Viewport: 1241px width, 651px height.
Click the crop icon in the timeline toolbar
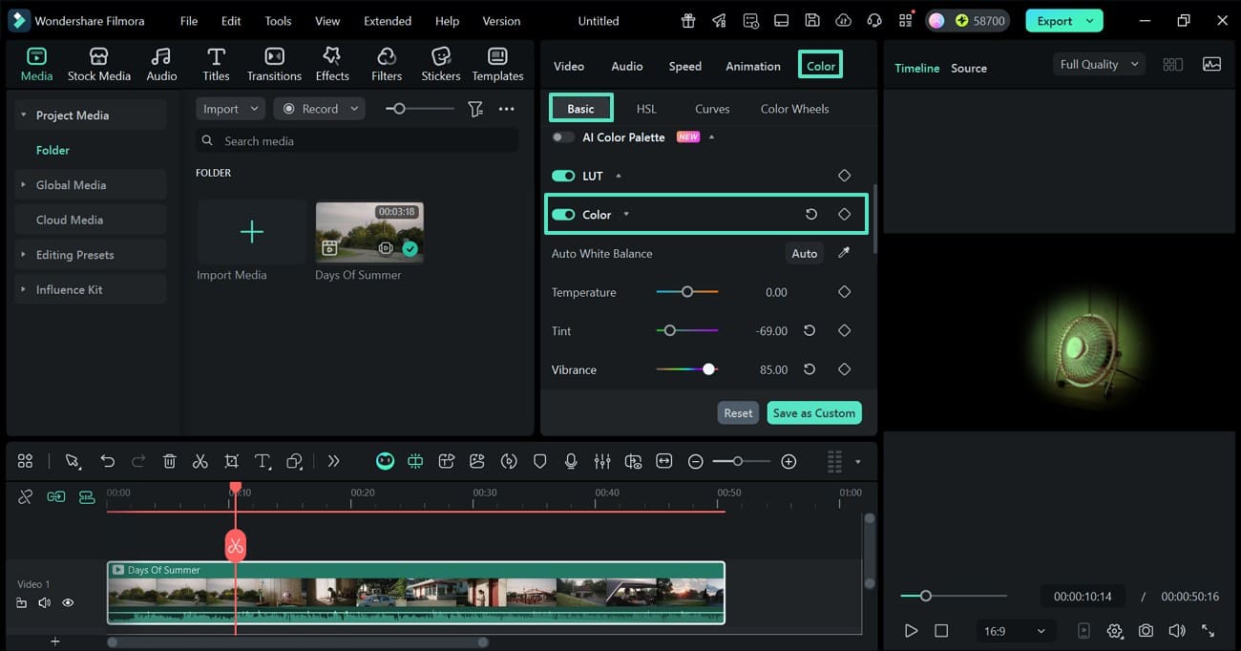(231, 461)
